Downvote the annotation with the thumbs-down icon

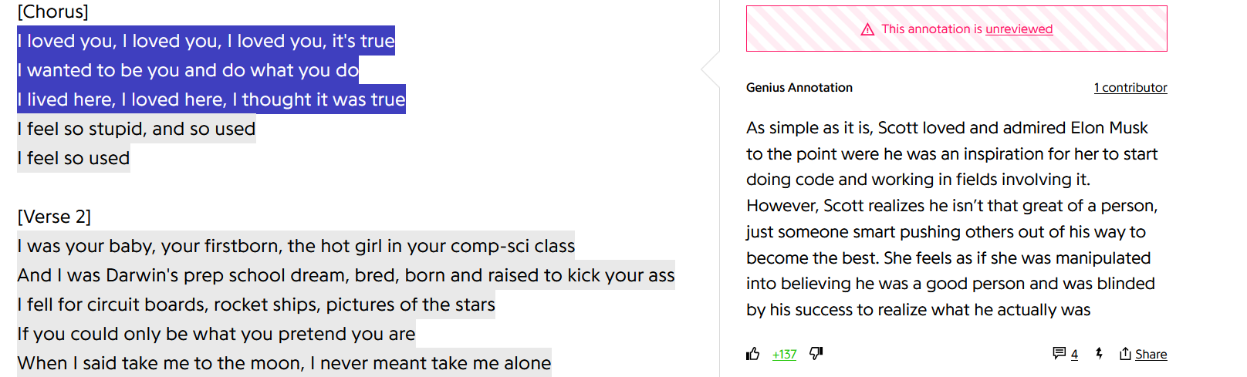tap(816, 353)
